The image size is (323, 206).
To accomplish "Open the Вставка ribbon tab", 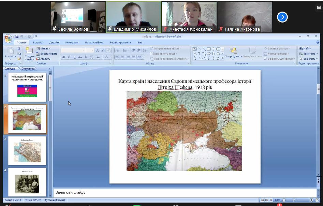I will 38,42.
